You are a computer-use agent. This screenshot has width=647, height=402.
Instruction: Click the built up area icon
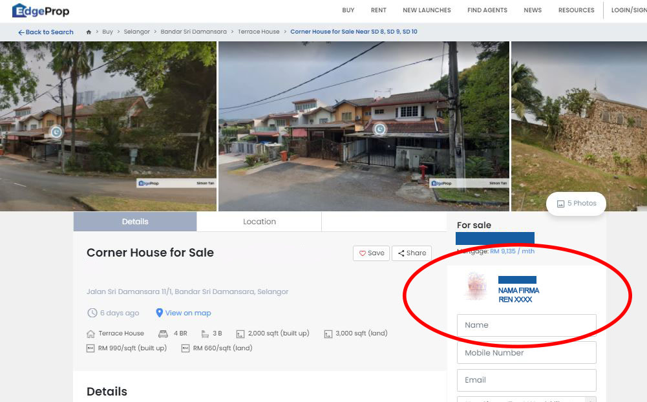pos(240,334)
